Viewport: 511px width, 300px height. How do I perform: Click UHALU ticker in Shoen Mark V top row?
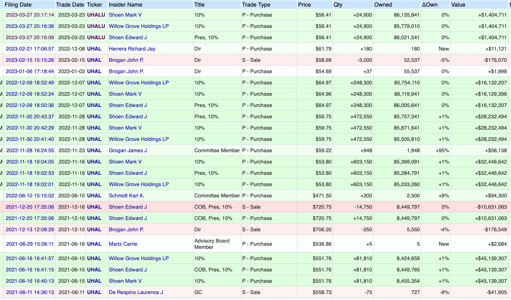click(96, 15)
